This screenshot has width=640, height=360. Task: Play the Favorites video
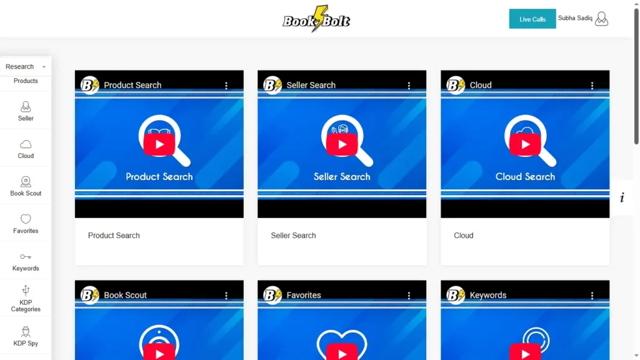[x=342, y=352]
